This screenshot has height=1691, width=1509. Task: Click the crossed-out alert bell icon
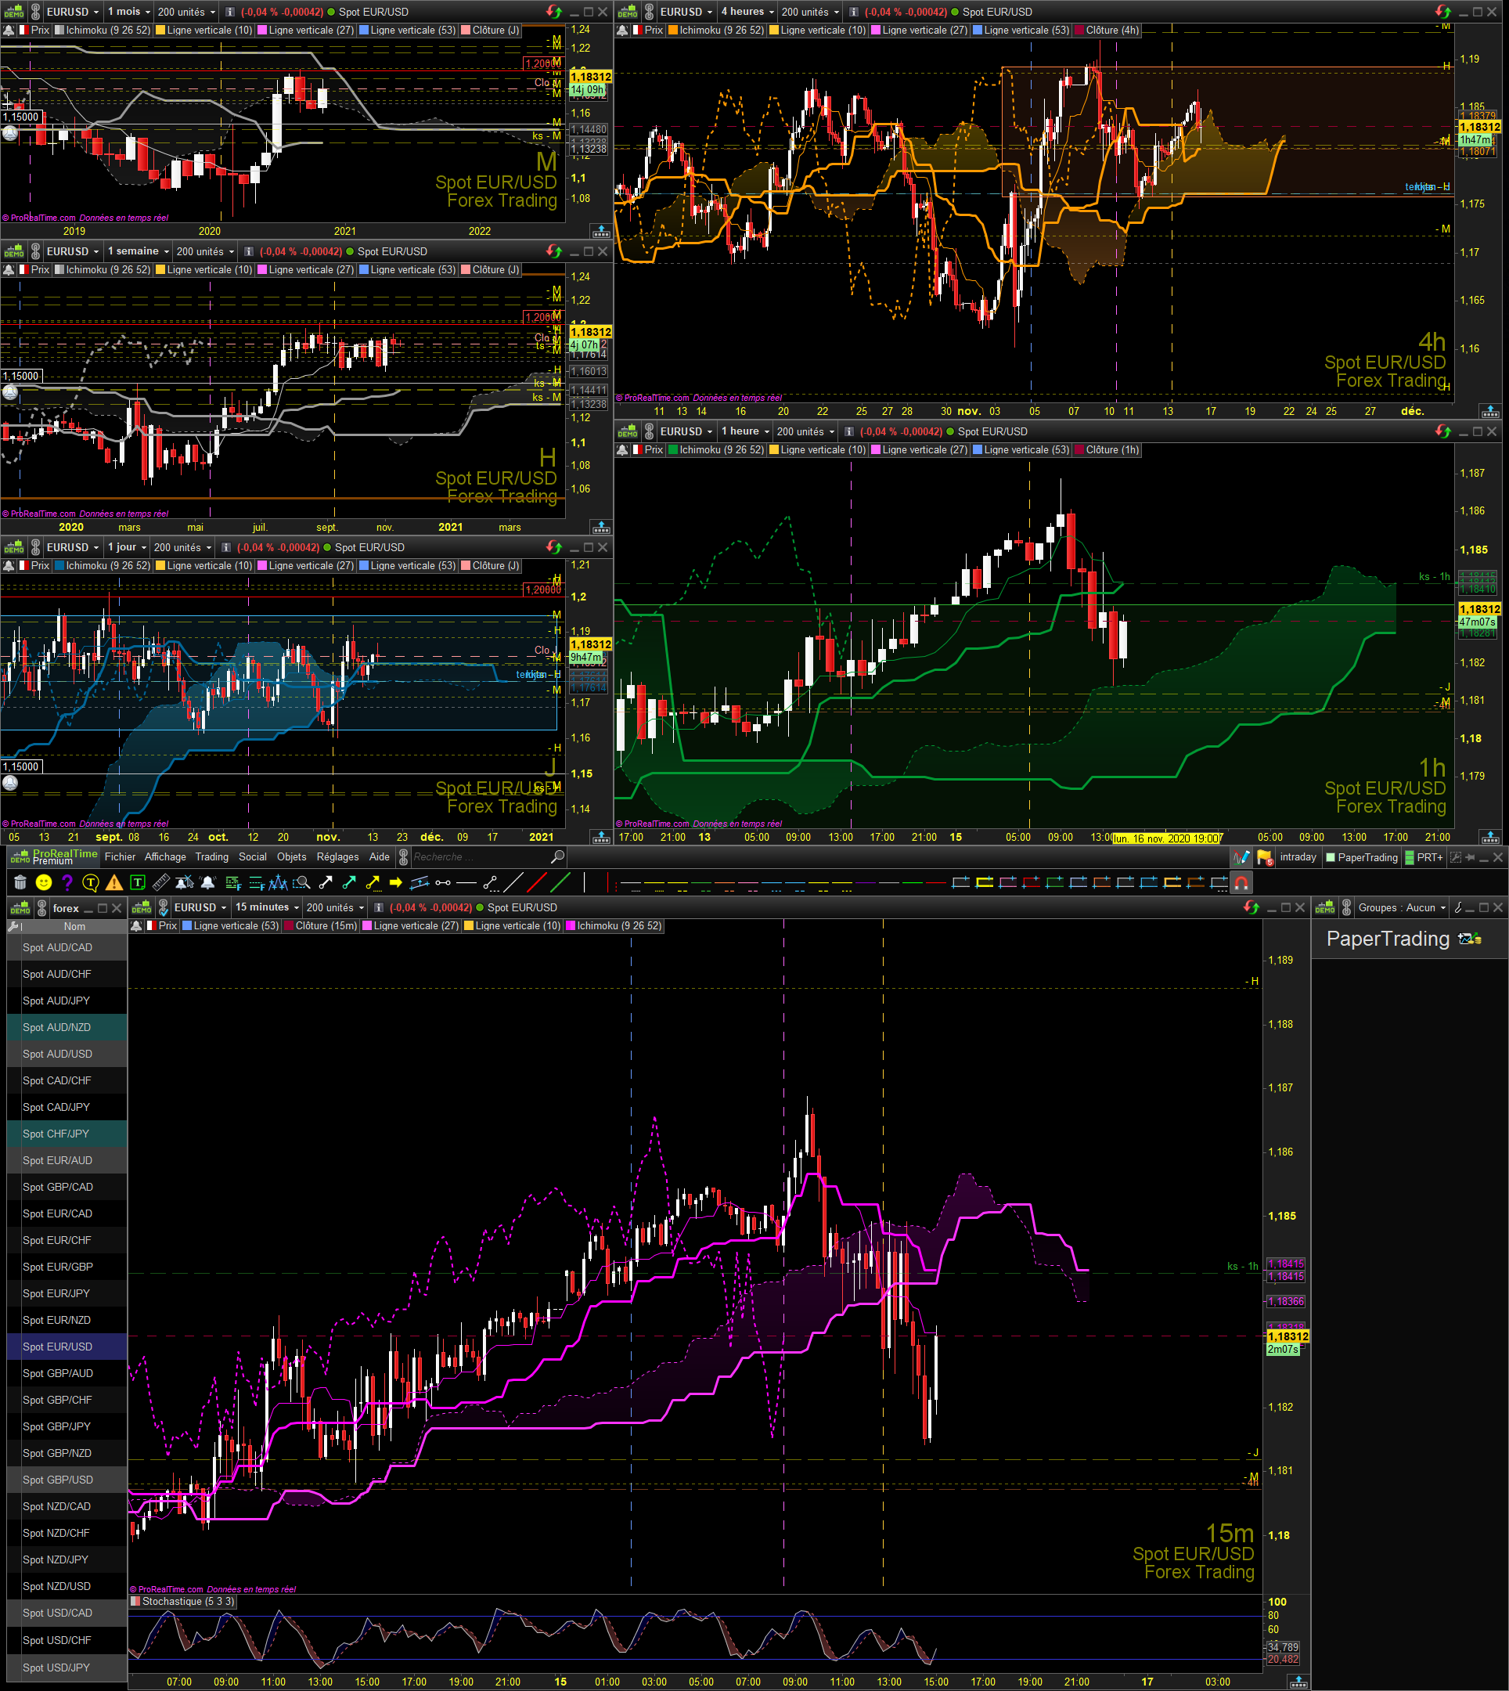(185, 882)
